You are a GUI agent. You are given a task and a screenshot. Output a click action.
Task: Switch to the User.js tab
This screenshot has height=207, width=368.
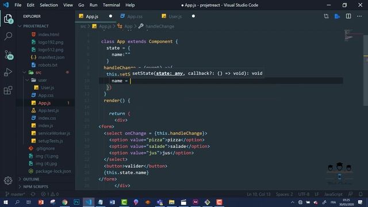(175, 17)
